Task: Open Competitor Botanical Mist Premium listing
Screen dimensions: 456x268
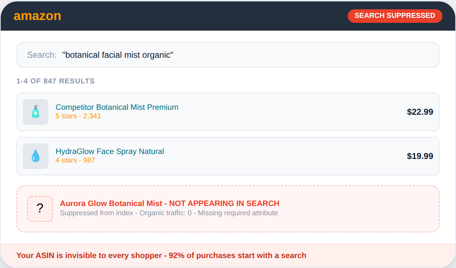Action: point(117,107)
